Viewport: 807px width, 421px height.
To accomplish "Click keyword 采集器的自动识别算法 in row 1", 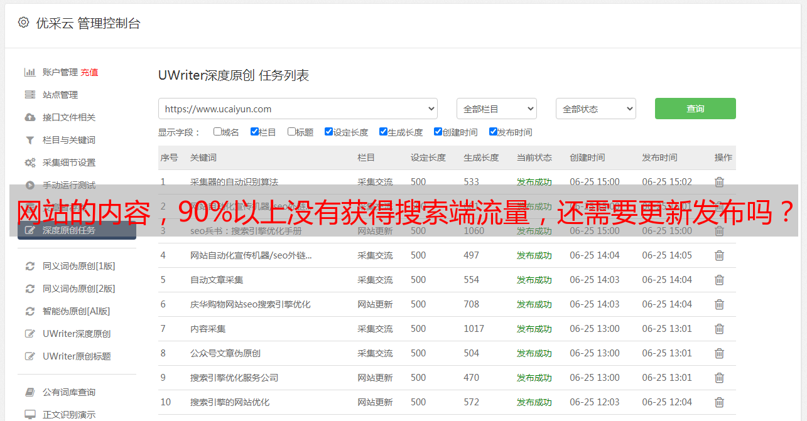I will pyautogui.click(x=234, y=182).
